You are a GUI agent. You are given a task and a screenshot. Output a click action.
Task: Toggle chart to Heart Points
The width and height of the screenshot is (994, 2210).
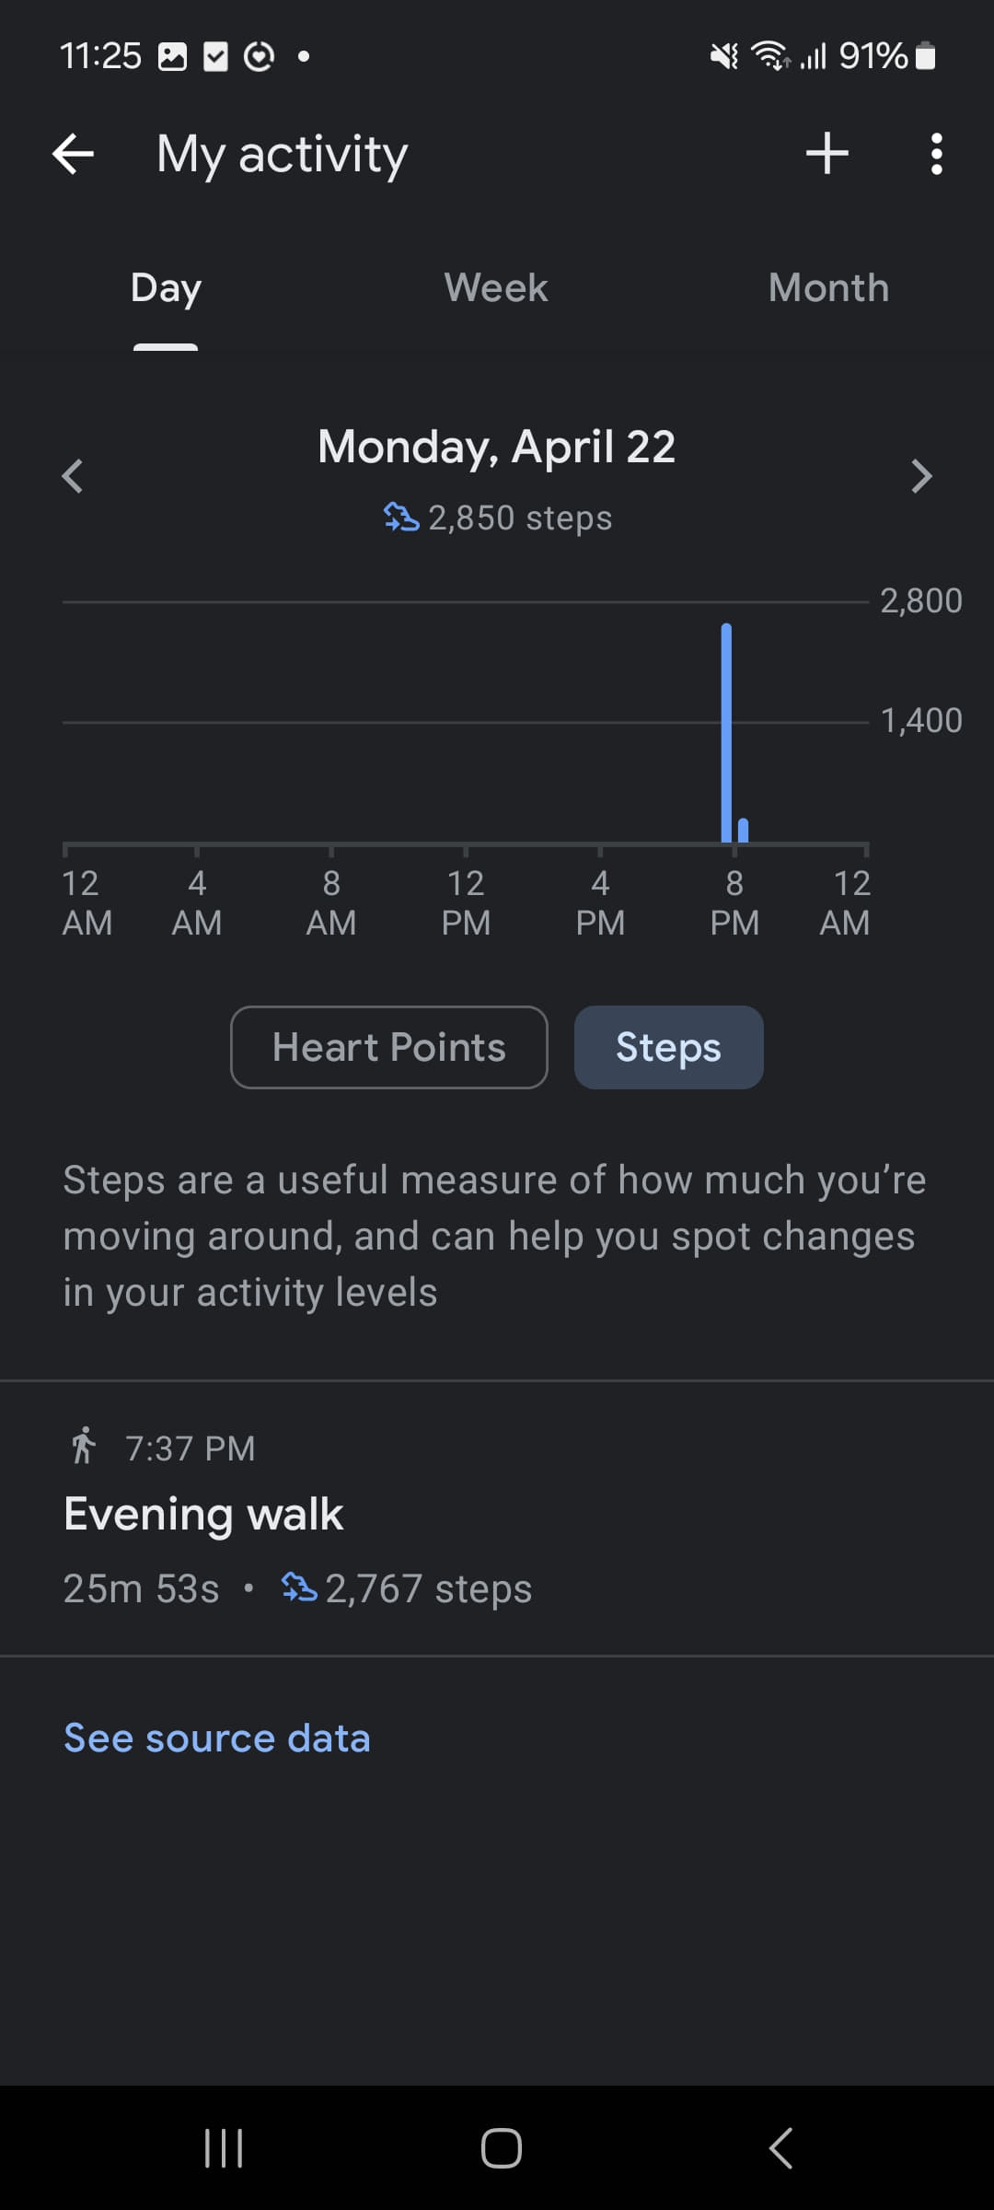point(388,1047)
